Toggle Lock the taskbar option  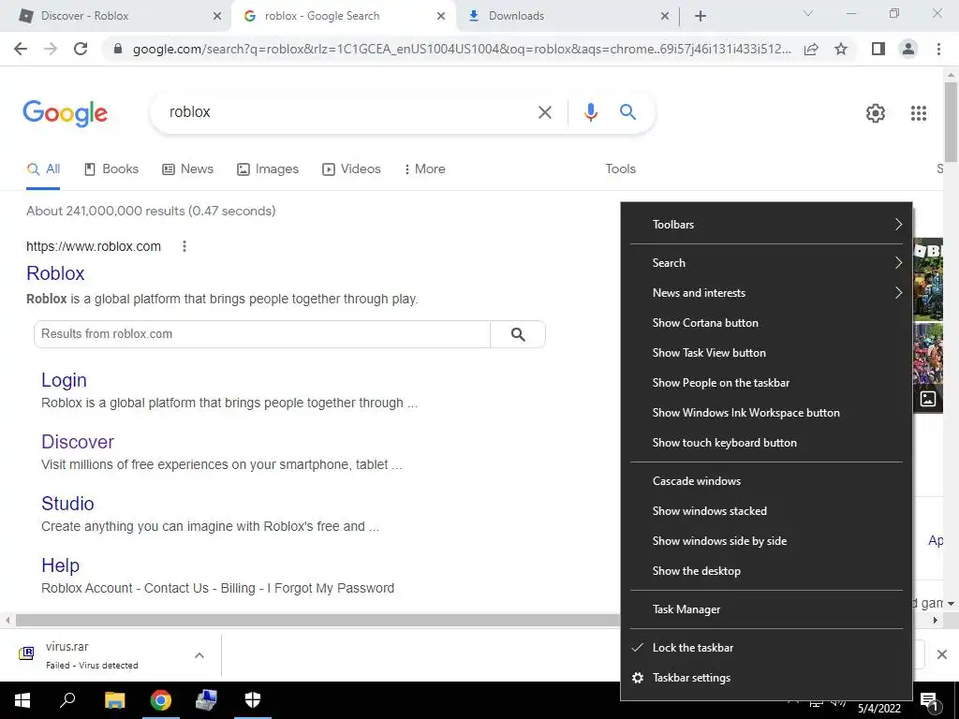[x=766, y=648]
